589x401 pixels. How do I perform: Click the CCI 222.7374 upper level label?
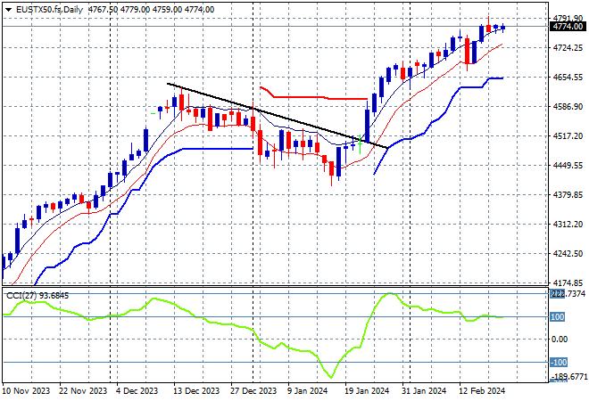[x=568, y=294]
